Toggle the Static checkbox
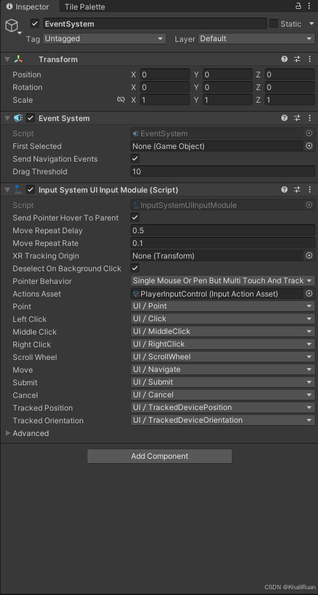 (274, 23)
